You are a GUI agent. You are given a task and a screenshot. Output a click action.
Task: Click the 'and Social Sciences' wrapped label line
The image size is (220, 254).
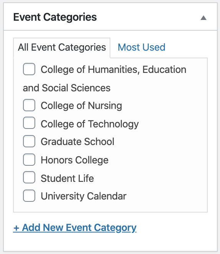67,88
